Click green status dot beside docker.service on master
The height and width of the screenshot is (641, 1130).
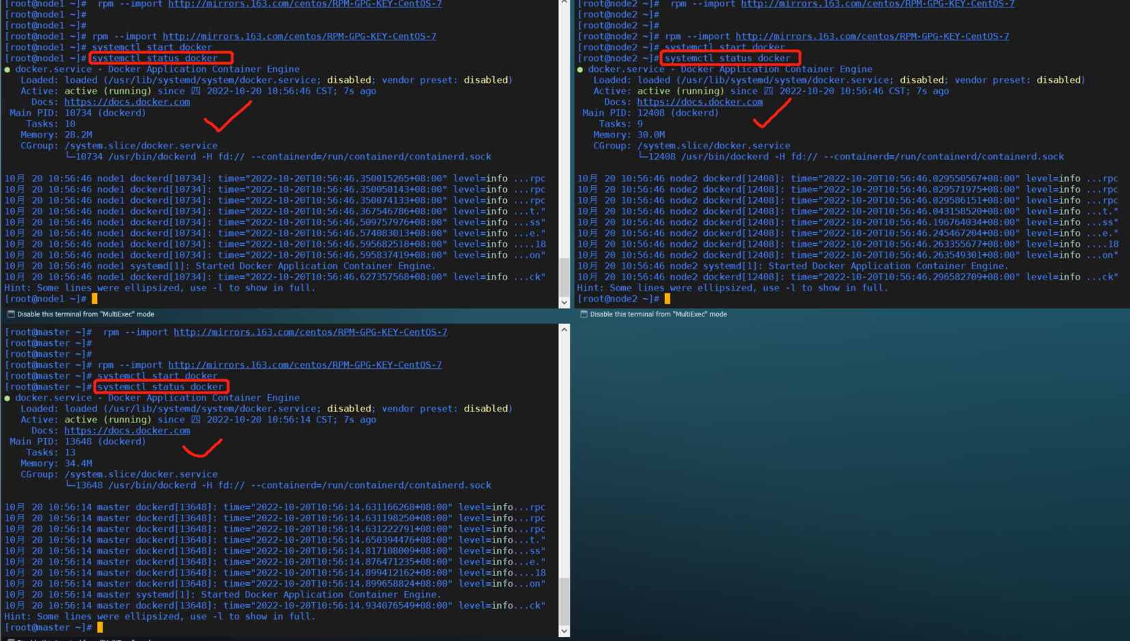click(x=8, y=398)
